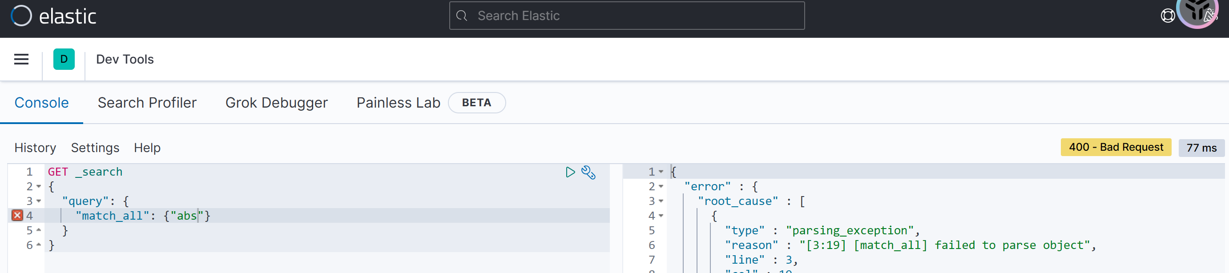Screen dimensions: 1229x273
Task: Click the GET _search request line
Action: [85, 172]
